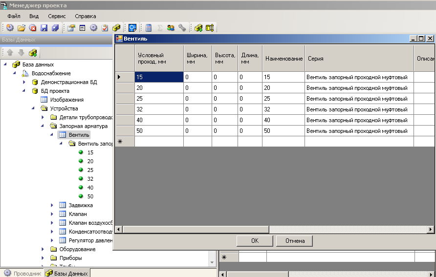Open the Сервис menu

click(57, 16)
